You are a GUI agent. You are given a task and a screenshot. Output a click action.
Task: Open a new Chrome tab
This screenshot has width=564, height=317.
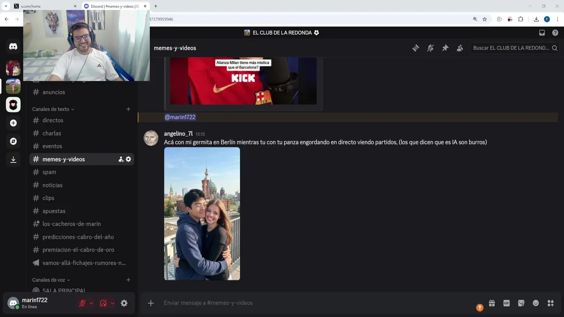pos(156,6)
